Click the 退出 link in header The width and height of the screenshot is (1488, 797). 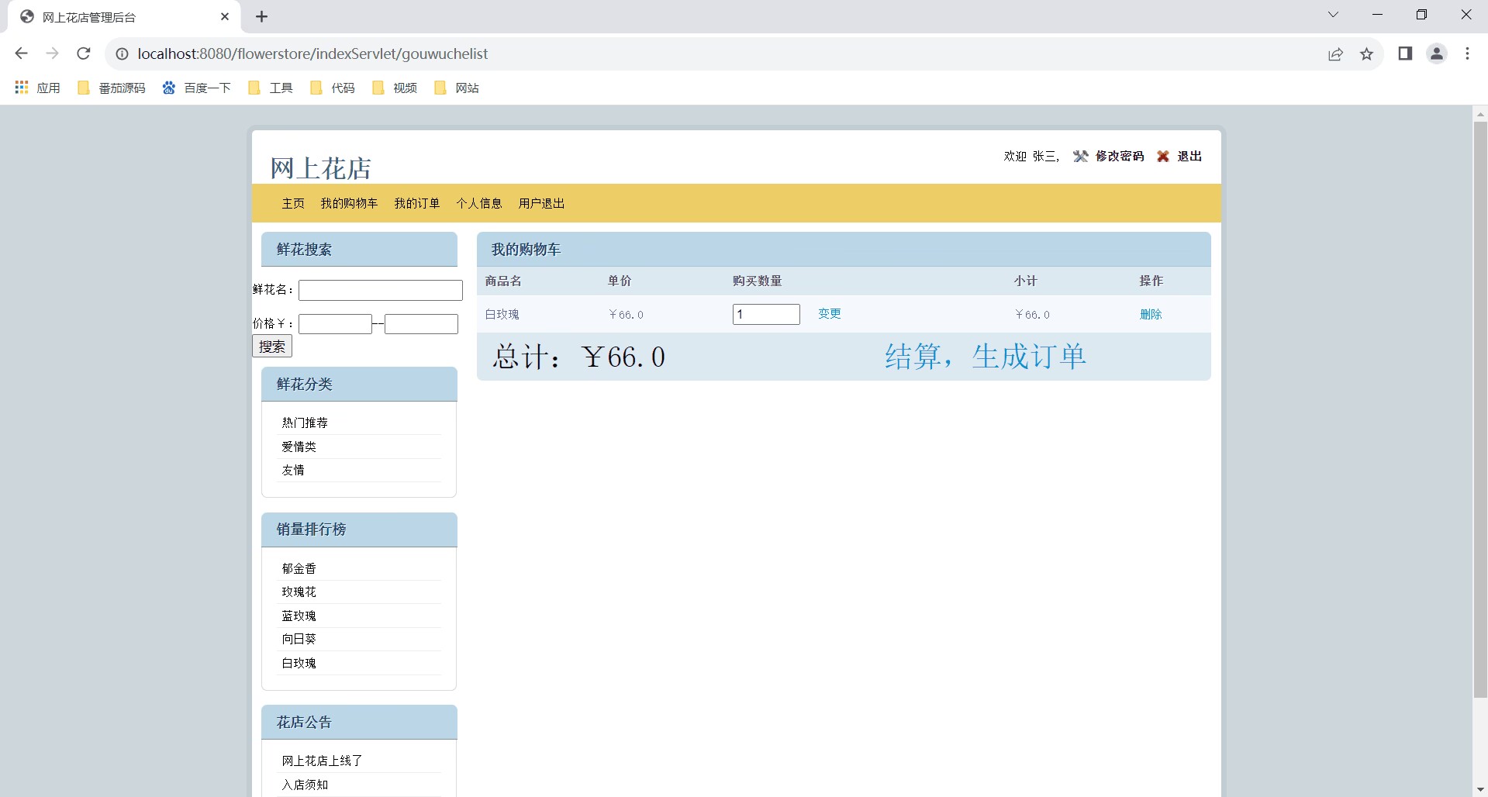tap(1189, 157)
